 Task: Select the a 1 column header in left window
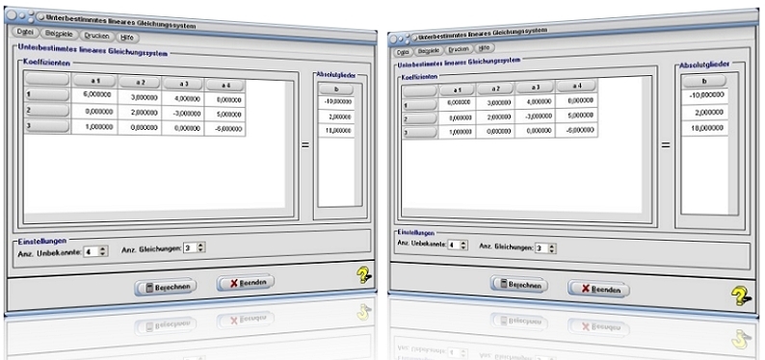point(94,82)
